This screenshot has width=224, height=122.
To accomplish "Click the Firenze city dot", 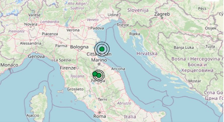I will click(x=78, y=68).
